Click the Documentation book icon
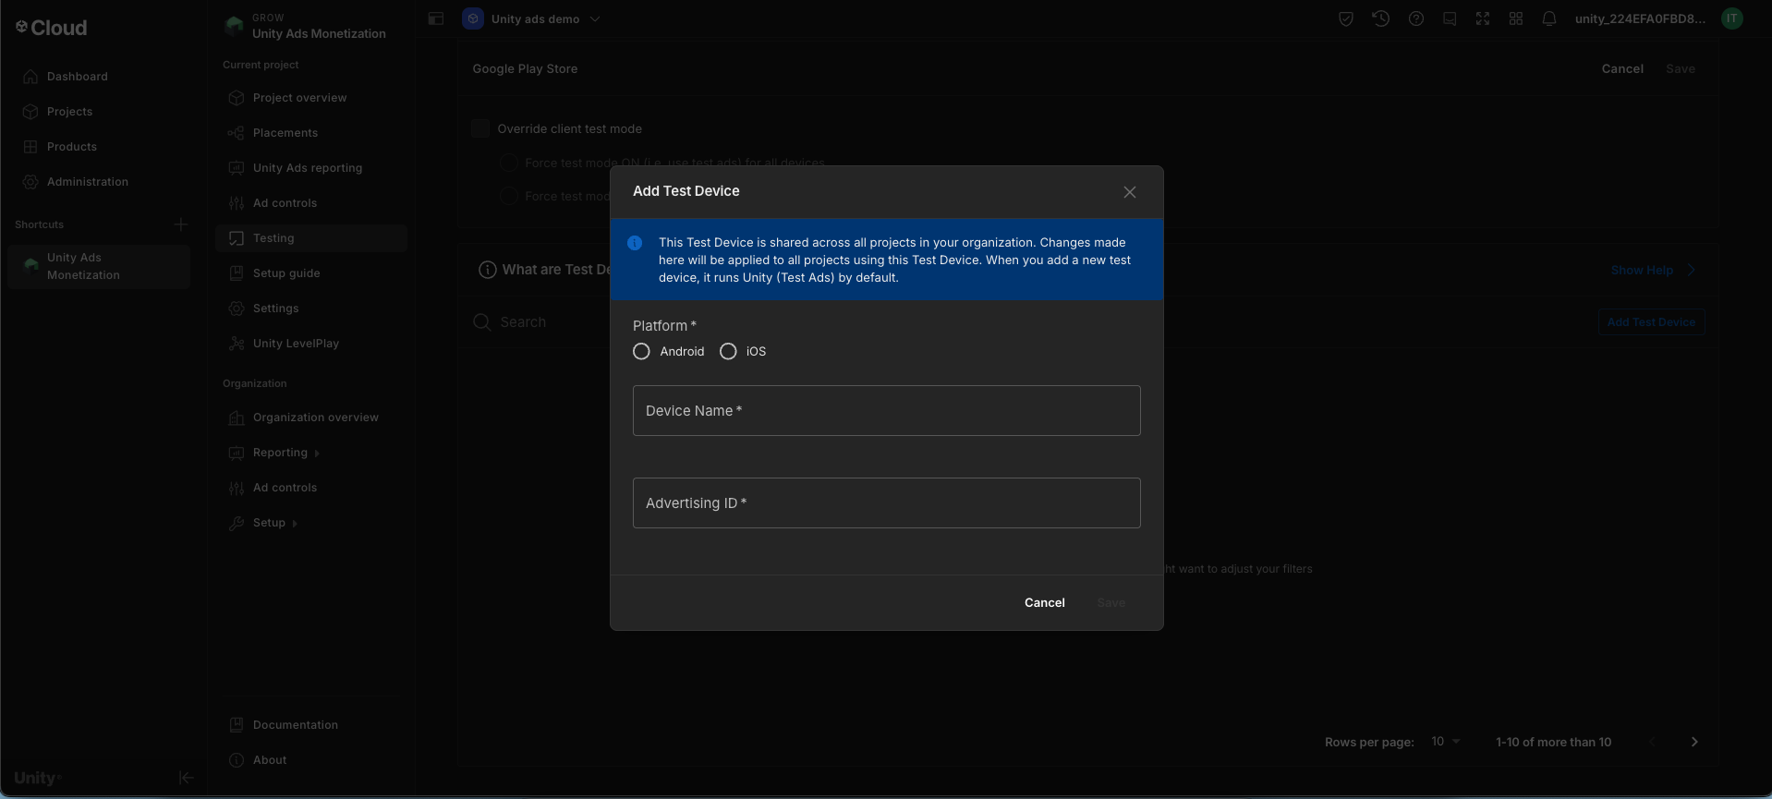Screen dimensions: 1772x799 click(236, 725)
